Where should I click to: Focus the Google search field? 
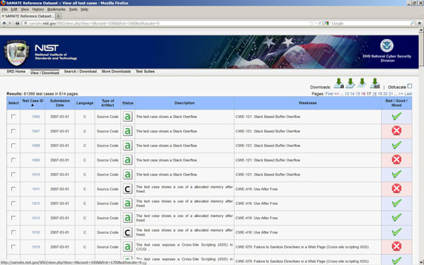click(370, 23)
